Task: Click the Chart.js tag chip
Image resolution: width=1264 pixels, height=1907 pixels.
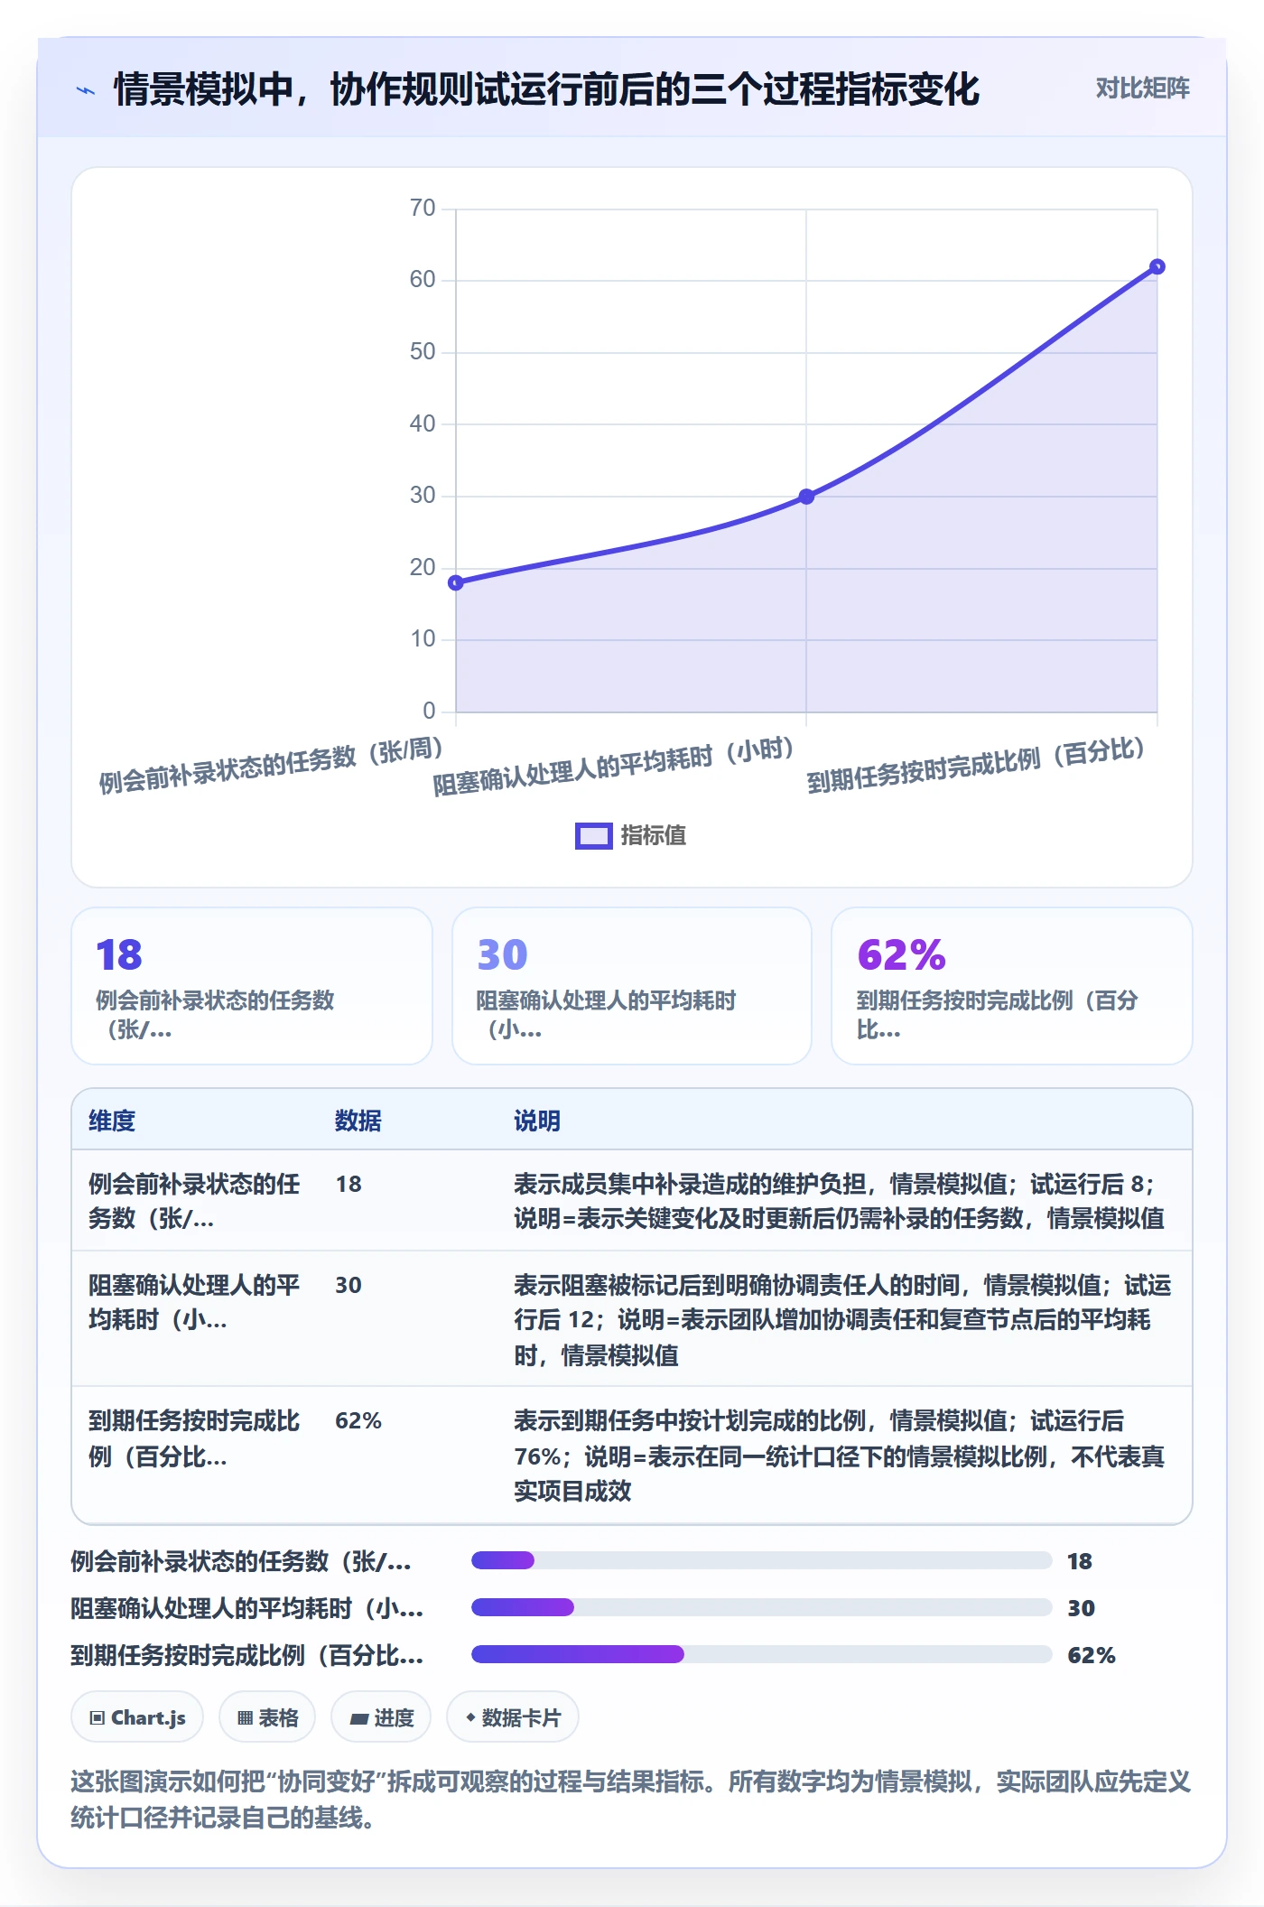Action: [x=137, y=1717]
